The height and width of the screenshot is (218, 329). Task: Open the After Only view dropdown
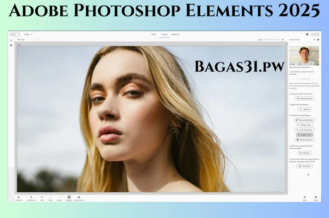click(28, 40)
